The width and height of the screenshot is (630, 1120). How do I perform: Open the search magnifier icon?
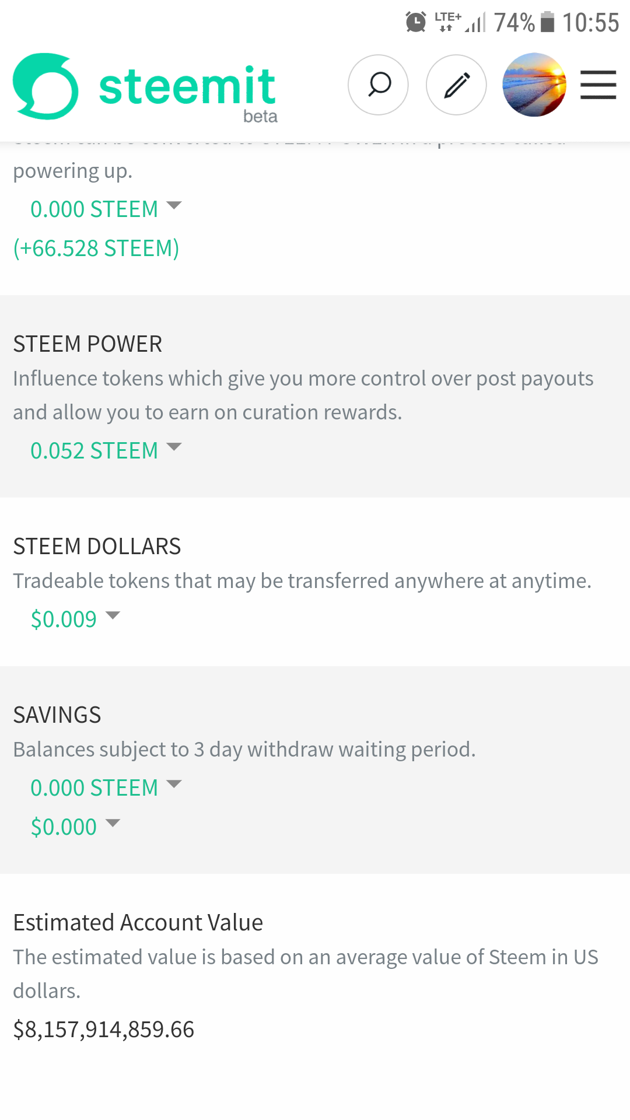point(378,85)
